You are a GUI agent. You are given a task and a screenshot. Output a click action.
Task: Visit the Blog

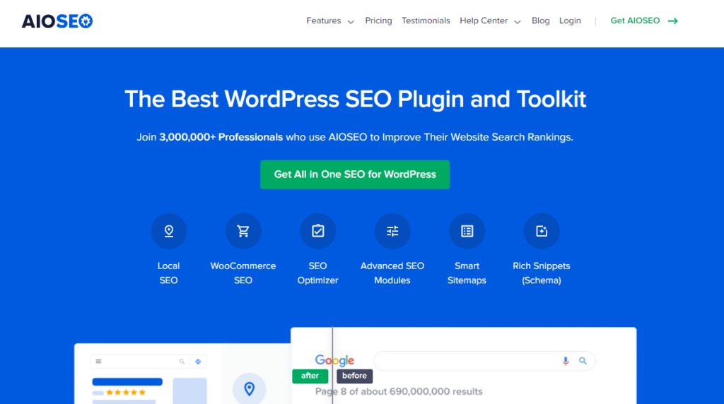[541, 20]
